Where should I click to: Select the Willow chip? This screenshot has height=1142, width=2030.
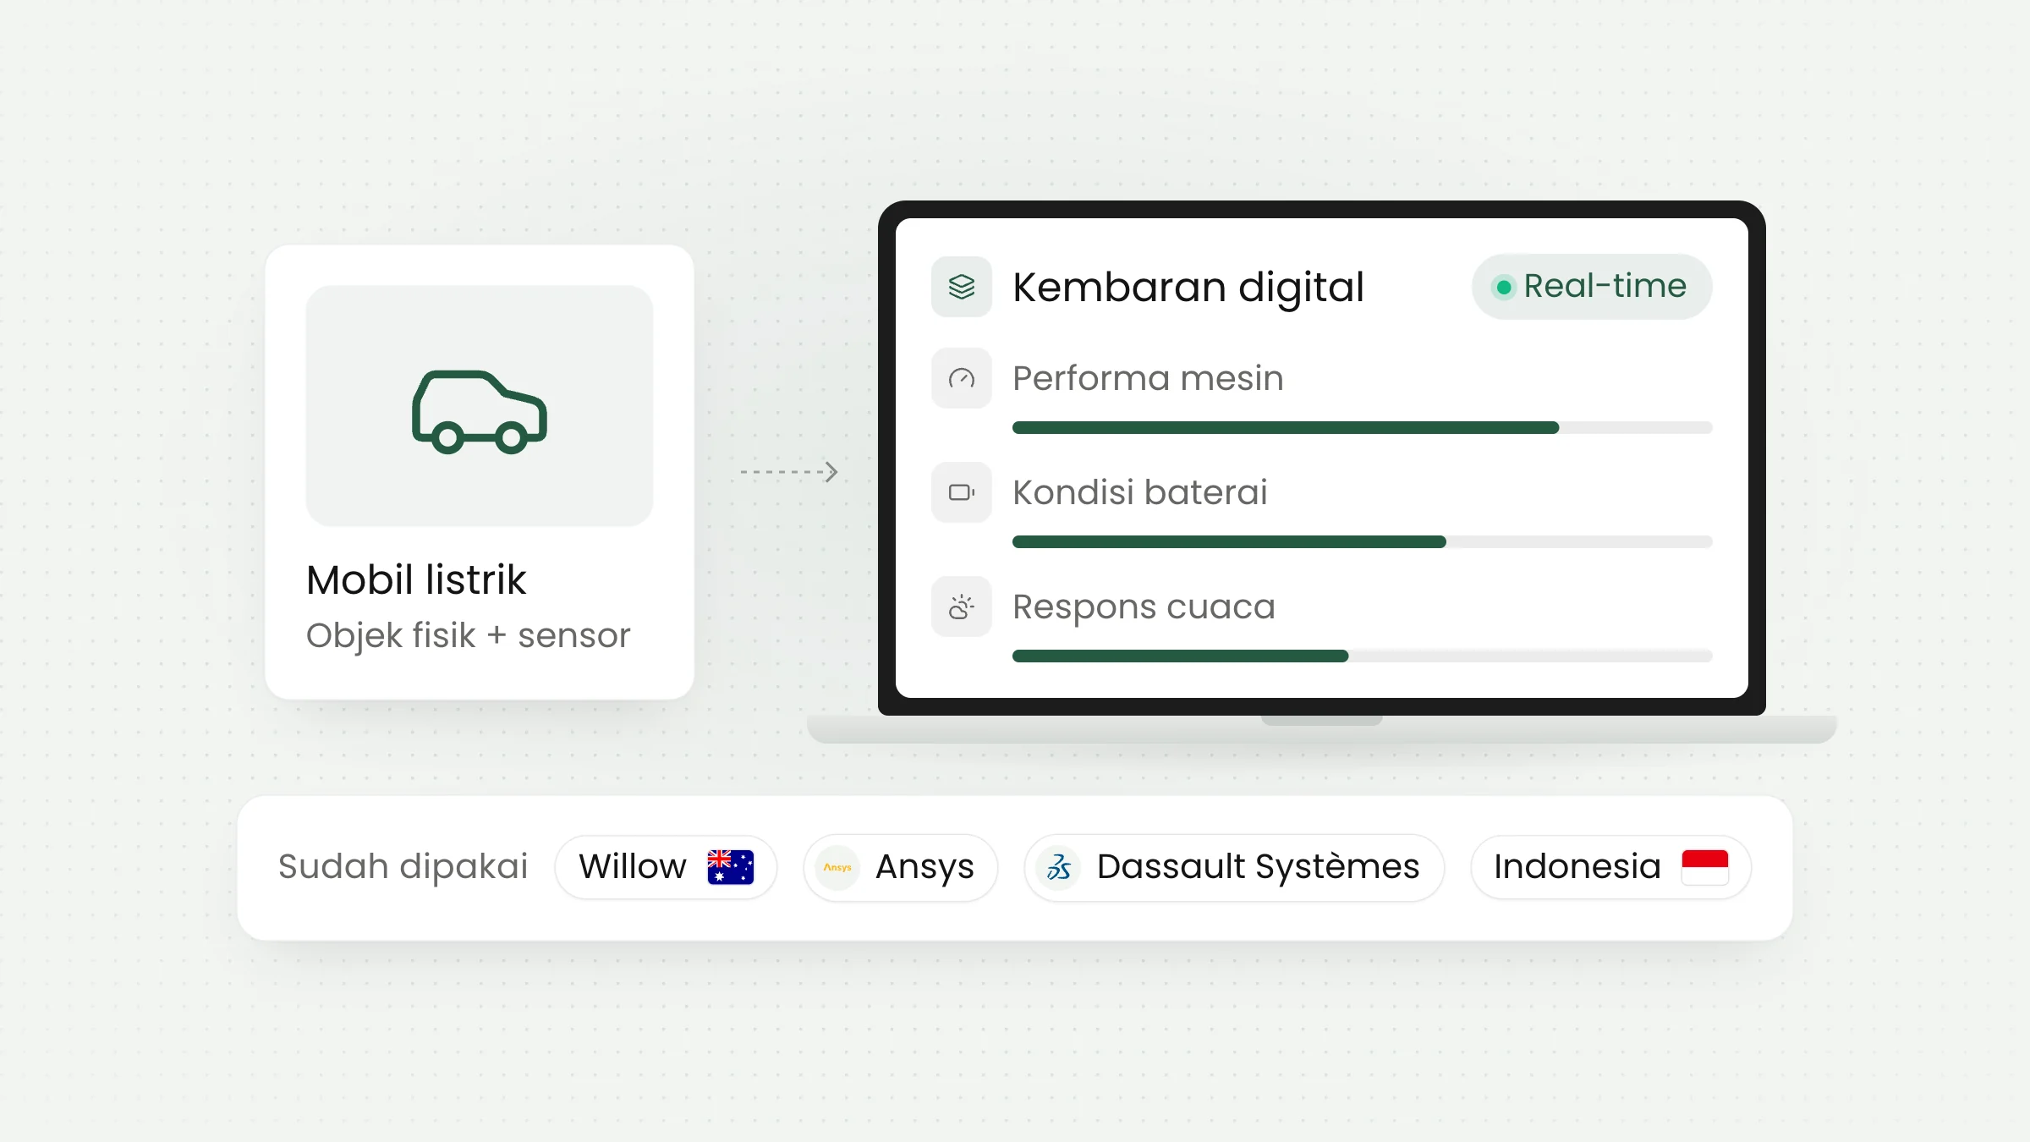point(666,867)
